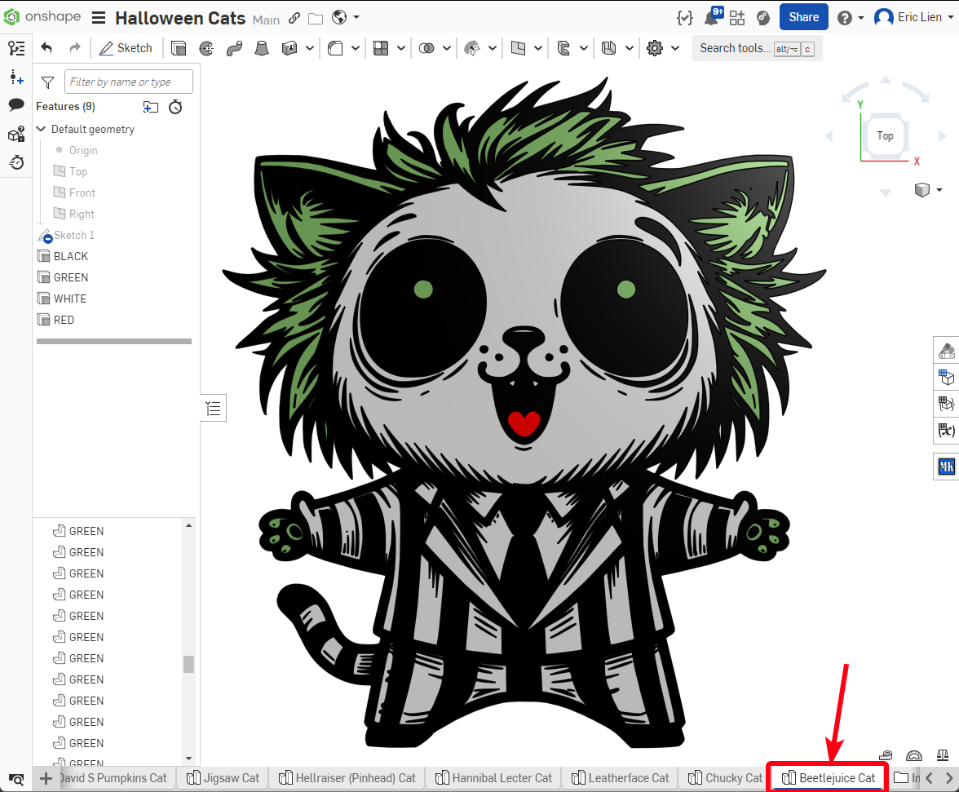Select the WHITE feature

coord(70,299)
